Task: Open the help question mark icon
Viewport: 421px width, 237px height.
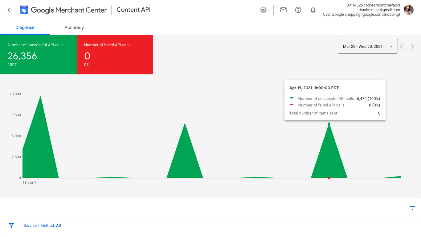Action: (298, 10)
